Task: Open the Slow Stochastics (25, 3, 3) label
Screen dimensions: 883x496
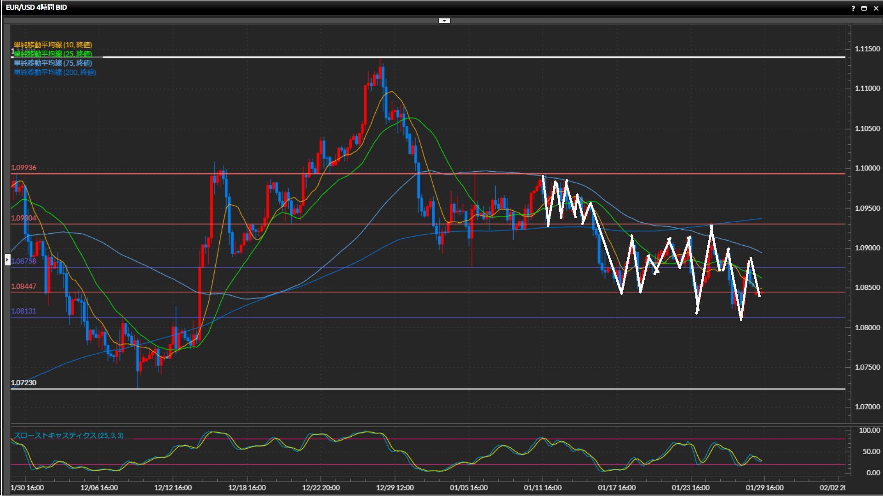Action: pos(69,435)
